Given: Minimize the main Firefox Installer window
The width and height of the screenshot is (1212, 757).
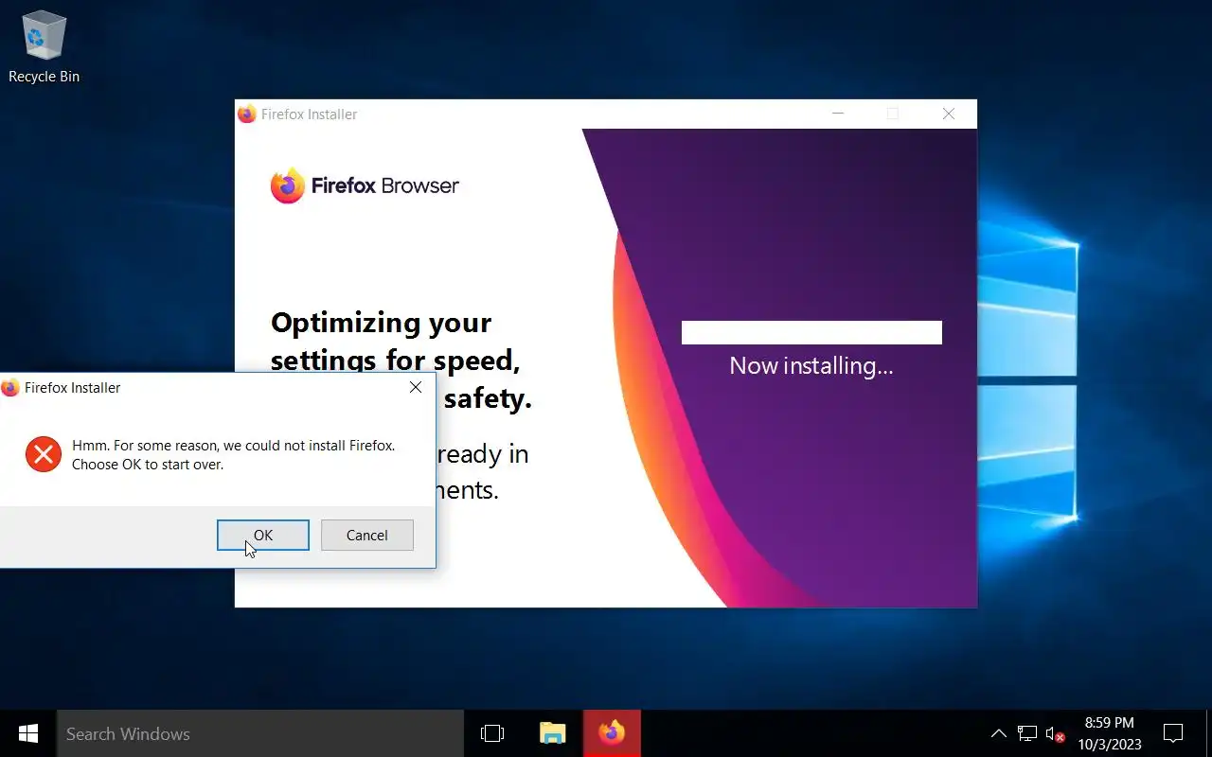Looking at the screenshot, I should click(x=838, y=114).
